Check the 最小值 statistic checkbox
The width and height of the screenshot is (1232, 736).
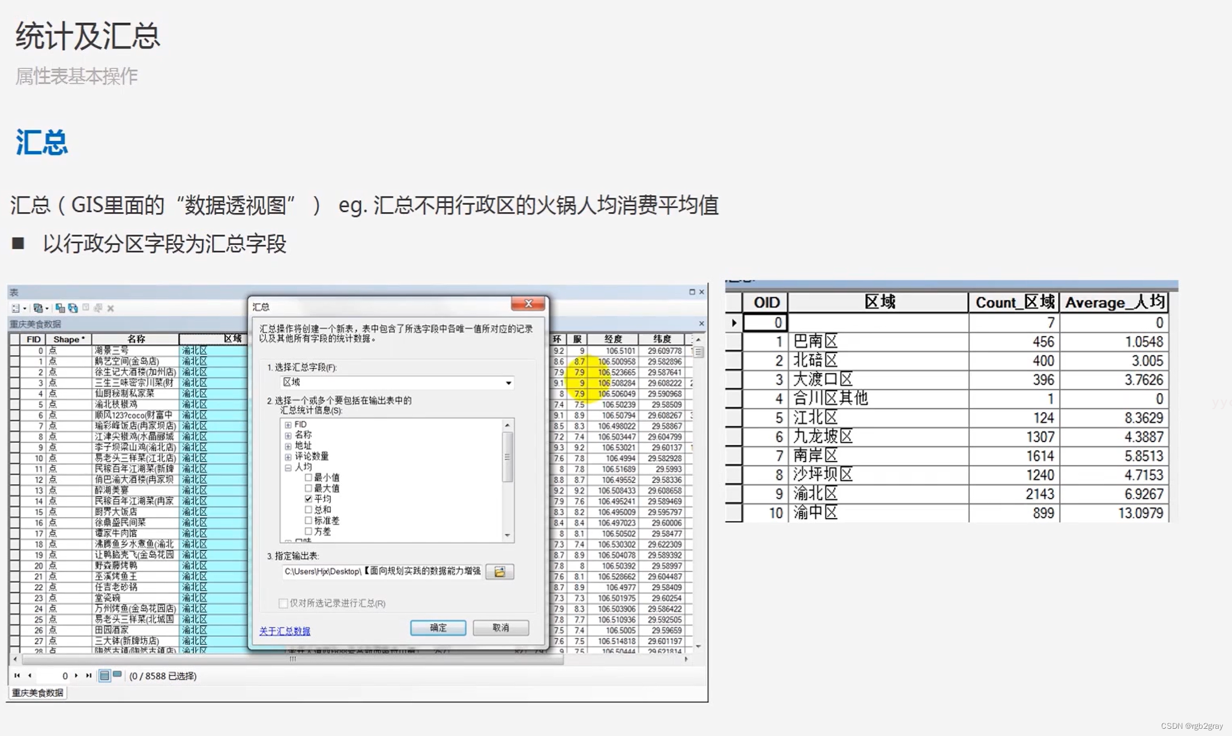click(x=309, y=477)
